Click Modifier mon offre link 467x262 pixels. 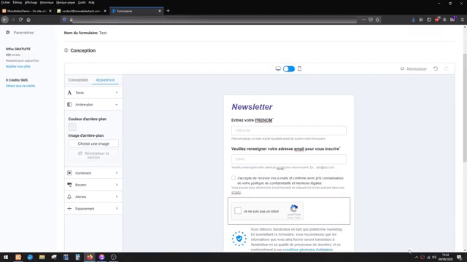point(18,66)
